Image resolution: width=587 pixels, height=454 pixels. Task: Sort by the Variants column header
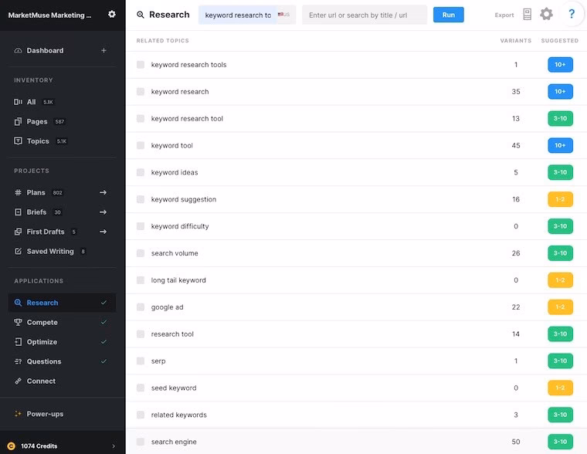click(515, 41)
